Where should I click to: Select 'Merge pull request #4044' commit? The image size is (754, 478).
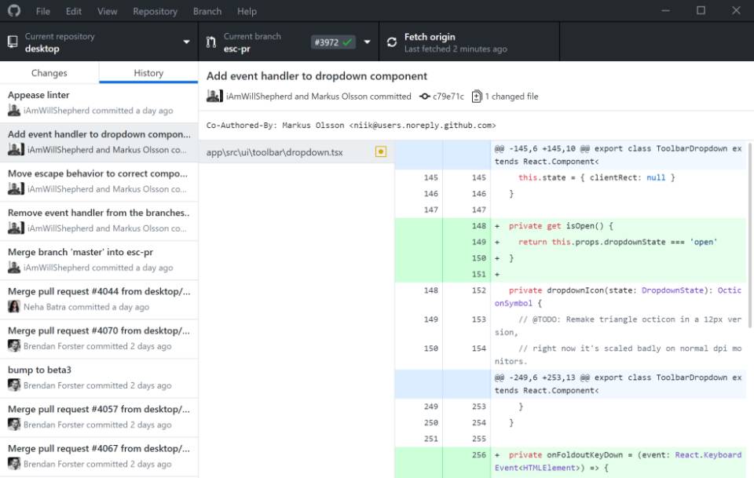coord(99,300)
